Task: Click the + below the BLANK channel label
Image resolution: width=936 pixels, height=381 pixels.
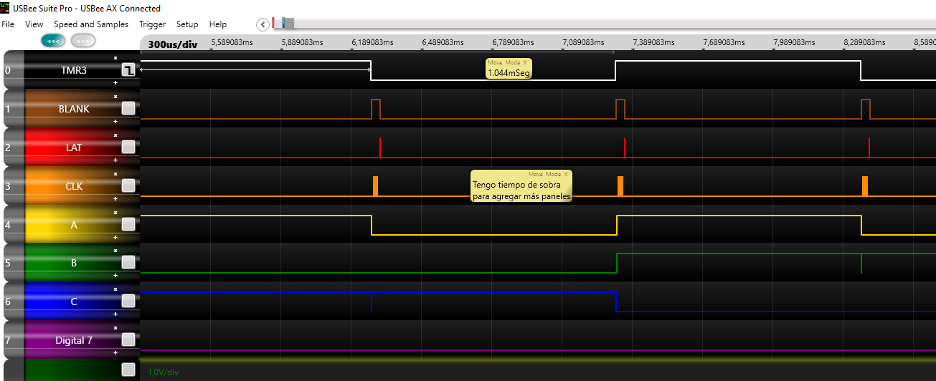Action: pyautogui.click(x=115, y=122)
